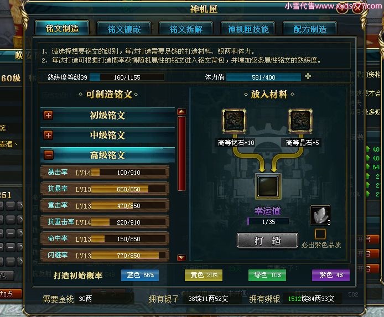The height and width of the screenshot is (317, 384).
Task: Add stamina with the plus icon
Action: (308, 76)
